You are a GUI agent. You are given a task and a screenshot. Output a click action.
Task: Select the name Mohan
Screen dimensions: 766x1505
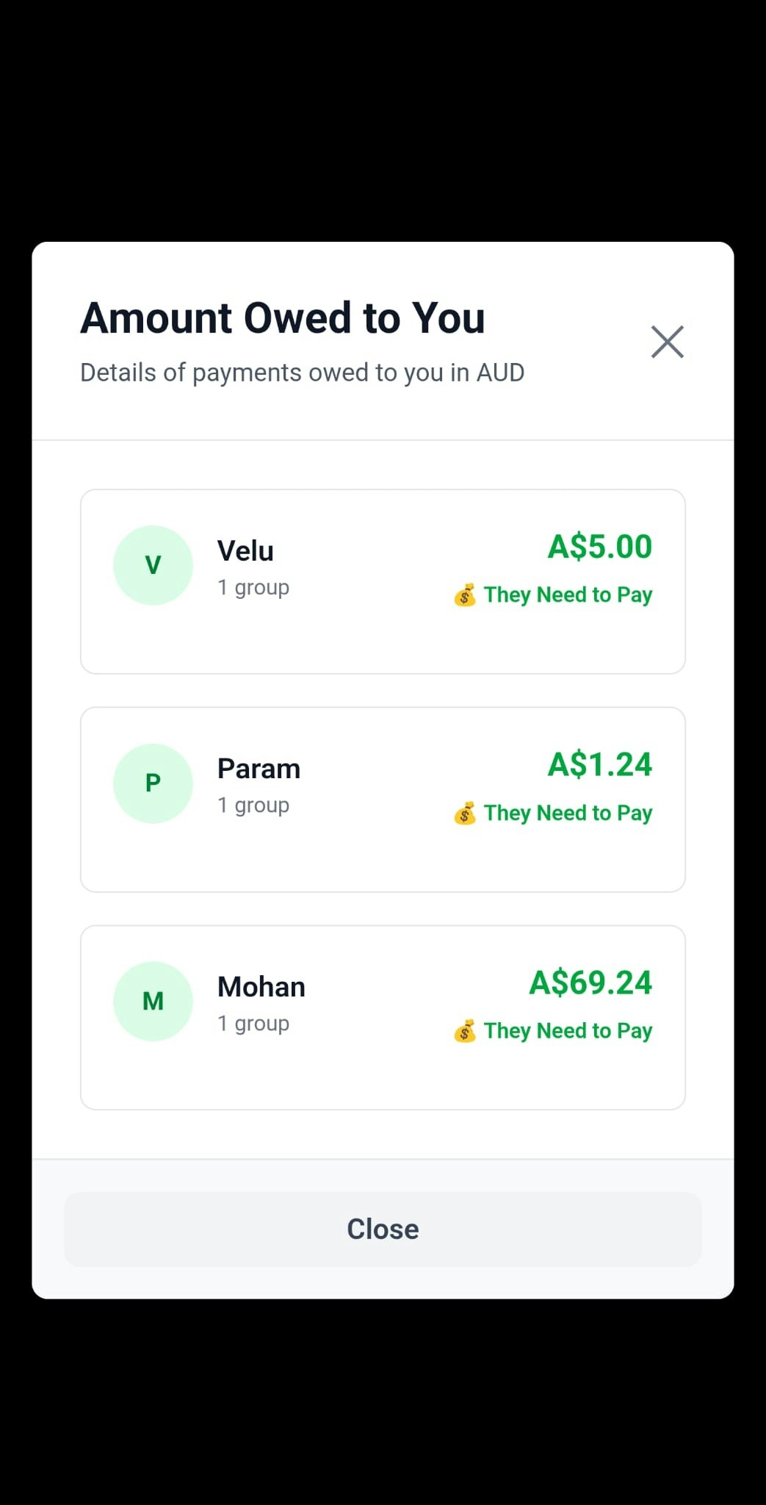point(261,987)
